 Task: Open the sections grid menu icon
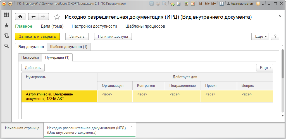[x=7, y=15]
